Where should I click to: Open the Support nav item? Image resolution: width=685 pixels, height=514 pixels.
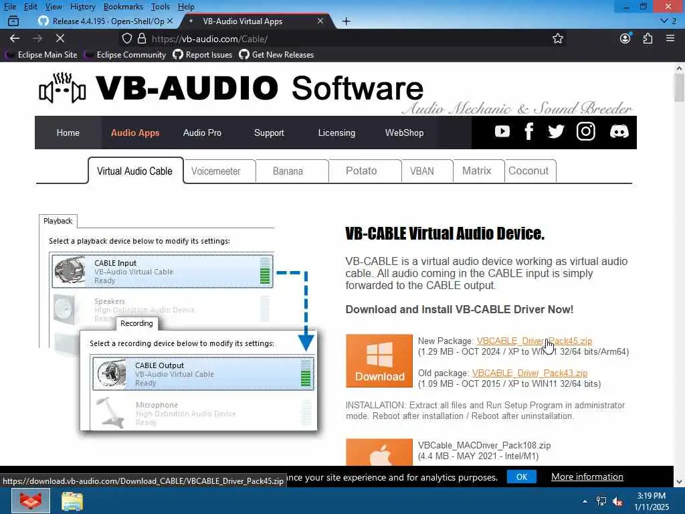pyautogui.click(x=269, y=133)
